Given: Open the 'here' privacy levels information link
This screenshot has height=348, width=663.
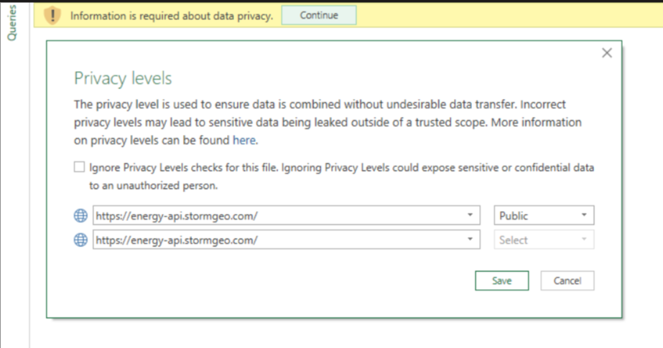Looking at the screenshot, I should coord(244,140).
